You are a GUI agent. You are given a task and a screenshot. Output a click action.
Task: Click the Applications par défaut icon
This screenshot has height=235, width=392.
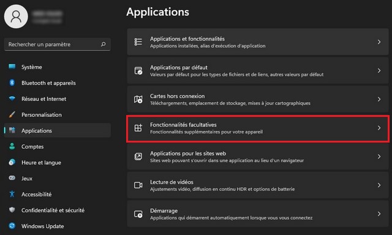[138, 70]
